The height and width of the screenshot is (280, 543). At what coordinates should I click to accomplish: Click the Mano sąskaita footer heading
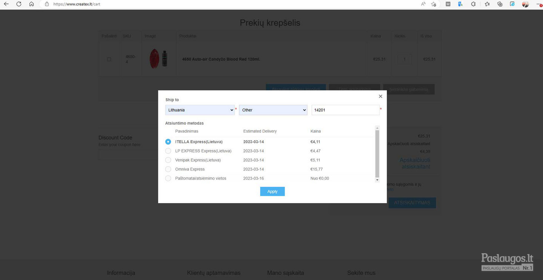coord(285,273)
